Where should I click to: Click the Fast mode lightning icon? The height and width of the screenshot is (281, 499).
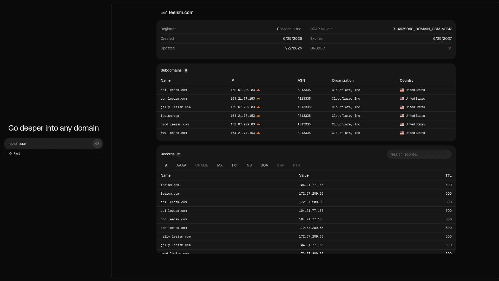tap(10, 154)
